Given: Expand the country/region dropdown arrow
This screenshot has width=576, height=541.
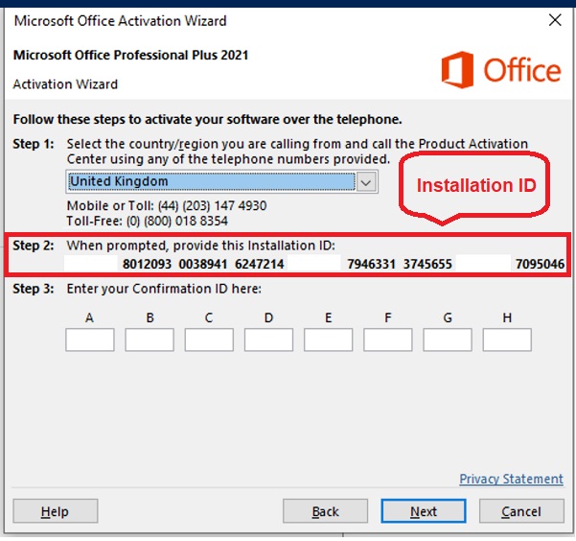Looking at the screenshot, I should point(367,182).
